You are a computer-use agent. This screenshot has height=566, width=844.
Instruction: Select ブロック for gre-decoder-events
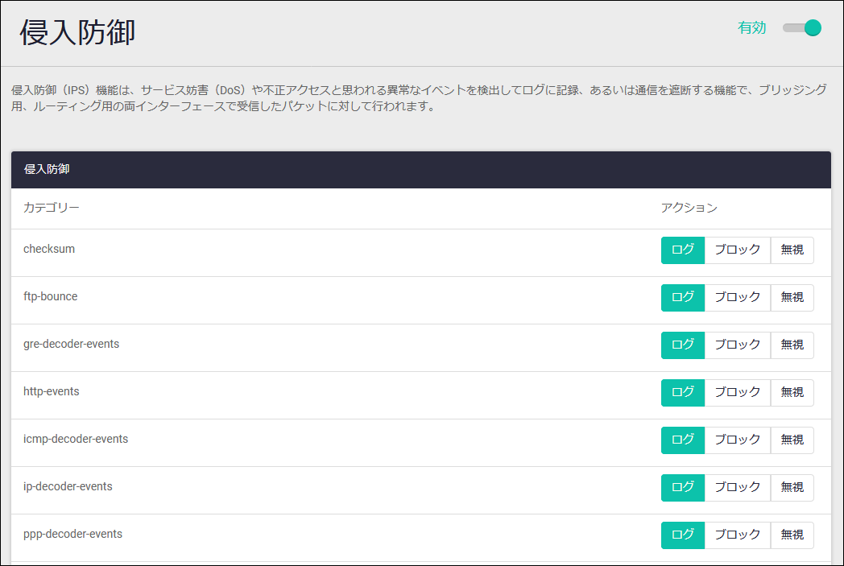pos(737,345)
